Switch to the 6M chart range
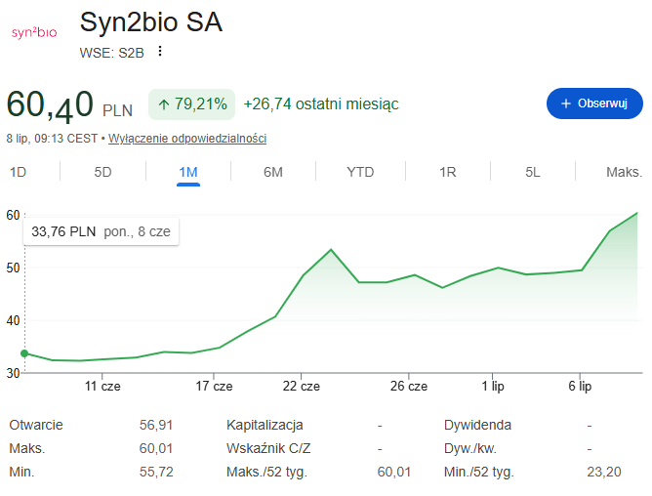The width and height of the screenshot is (652, 496). [273, 172]
